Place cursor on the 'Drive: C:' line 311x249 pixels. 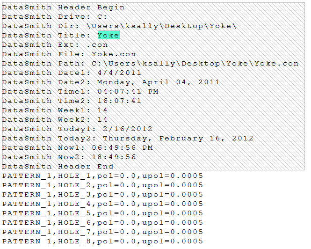[x=55, y=16]
